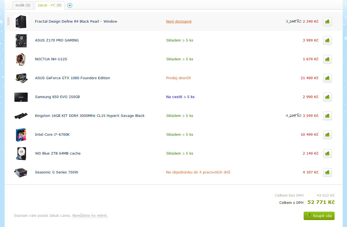Click the 43 612 Kč total without VAT
Viewport: 347px width, 227px height.
[326, 195]
